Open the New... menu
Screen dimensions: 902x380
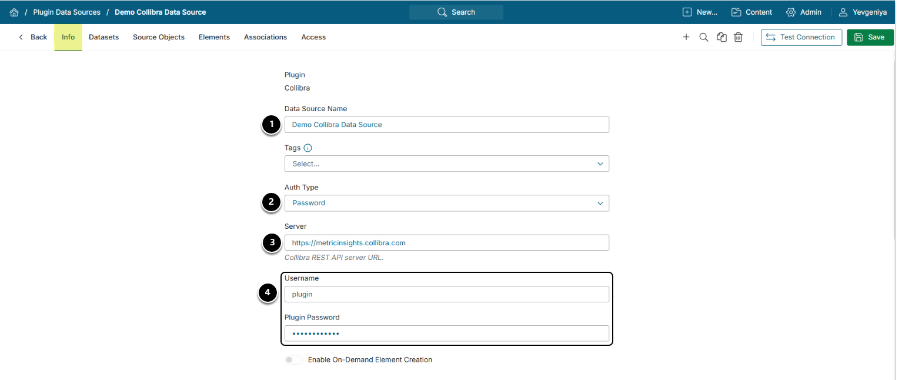click(x=700, y=12)
